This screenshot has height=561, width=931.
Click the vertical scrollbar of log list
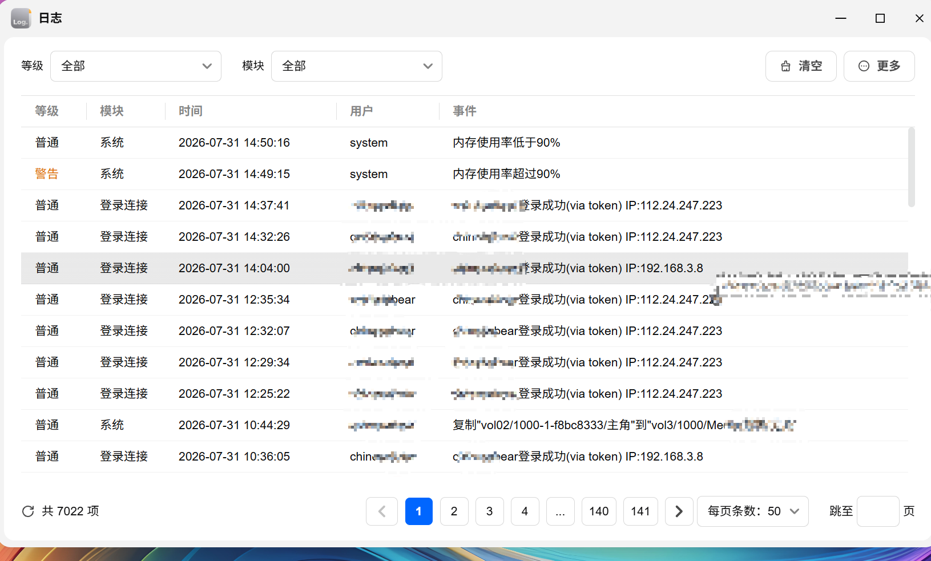911,167
